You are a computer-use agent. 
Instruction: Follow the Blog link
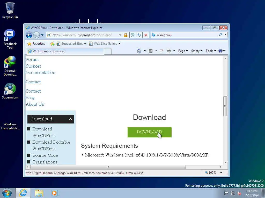30,98
